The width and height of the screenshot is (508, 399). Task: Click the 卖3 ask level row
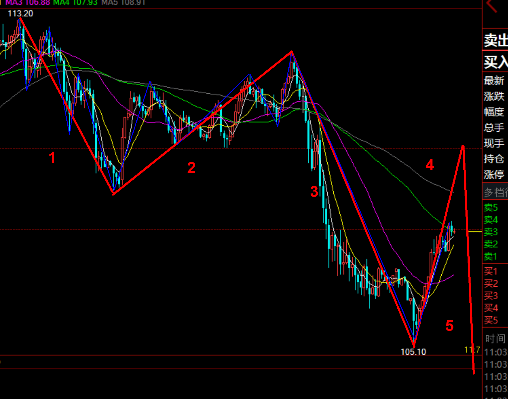pyautogui.click(x=491, y=232)
